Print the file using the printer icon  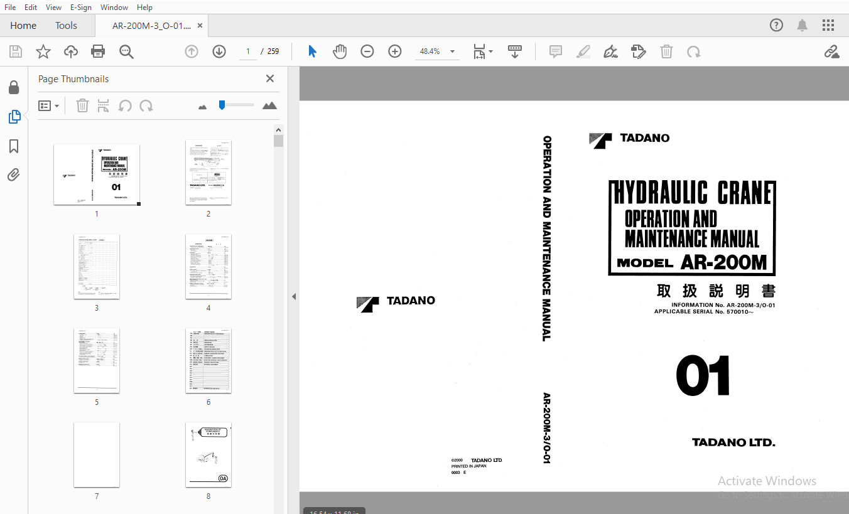(x=98, y=51)
